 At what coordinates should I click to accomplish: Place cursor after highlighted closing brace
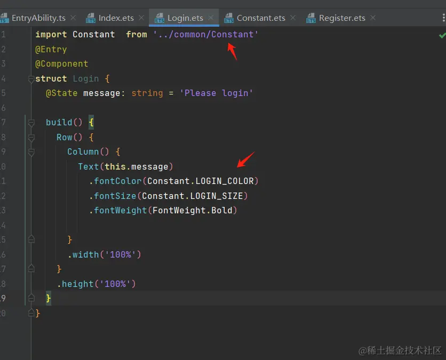[x=52, y=298]
